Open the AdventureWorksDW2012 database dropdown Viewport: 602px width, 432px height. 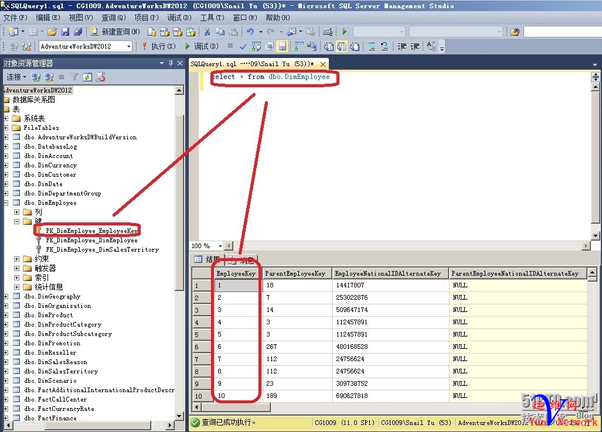(129, 46)
